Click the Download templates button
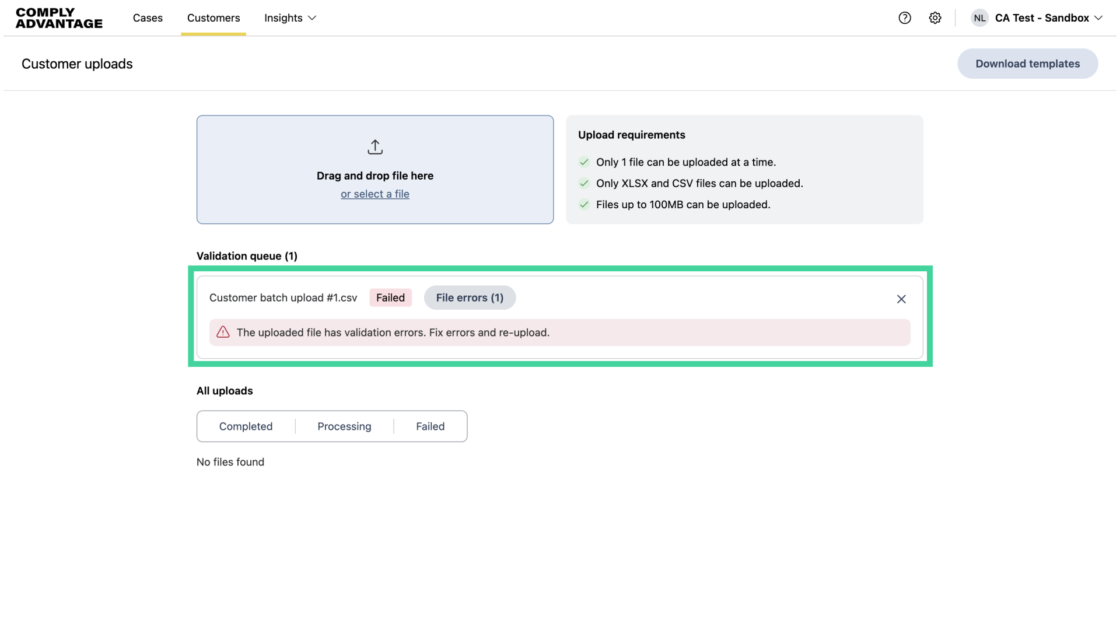Screen dimensions: 1120x630 click(x=1027, y=64)
